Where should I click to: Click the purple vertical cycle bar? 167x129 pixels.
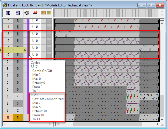[28, 80]
